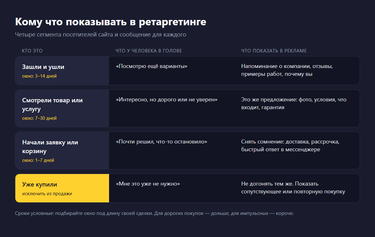Click the quote «Почти решил, что-то остановило»
Viewport: 375px width, 237px height.
(162, 142)
